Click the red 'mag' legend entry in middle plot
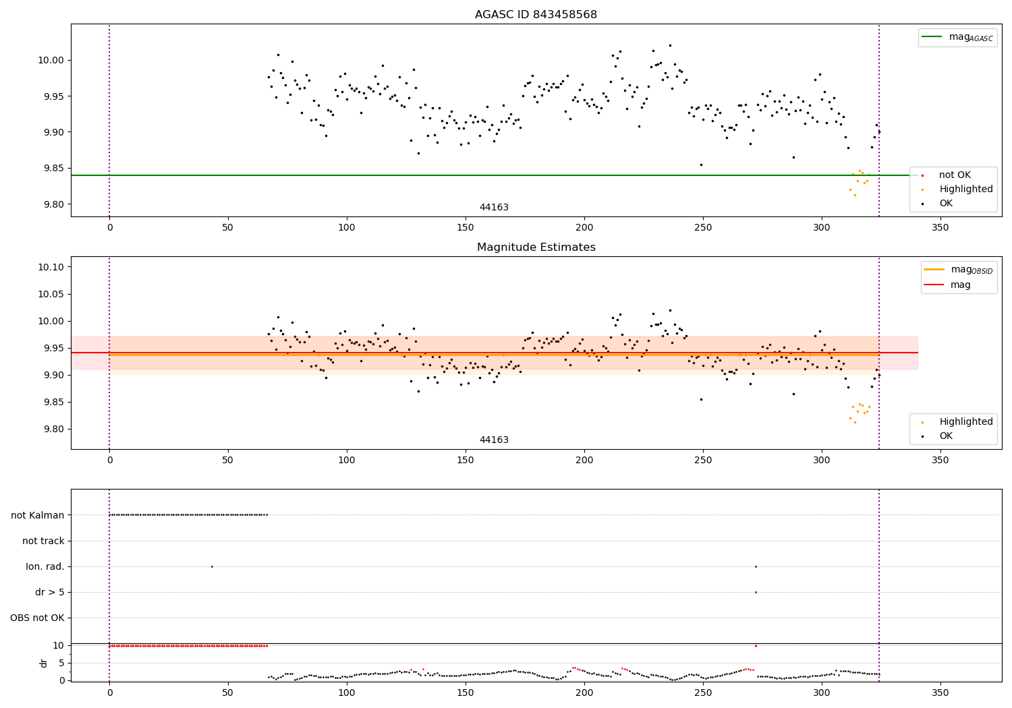The image size is (1012, 708). coord(947,285)
